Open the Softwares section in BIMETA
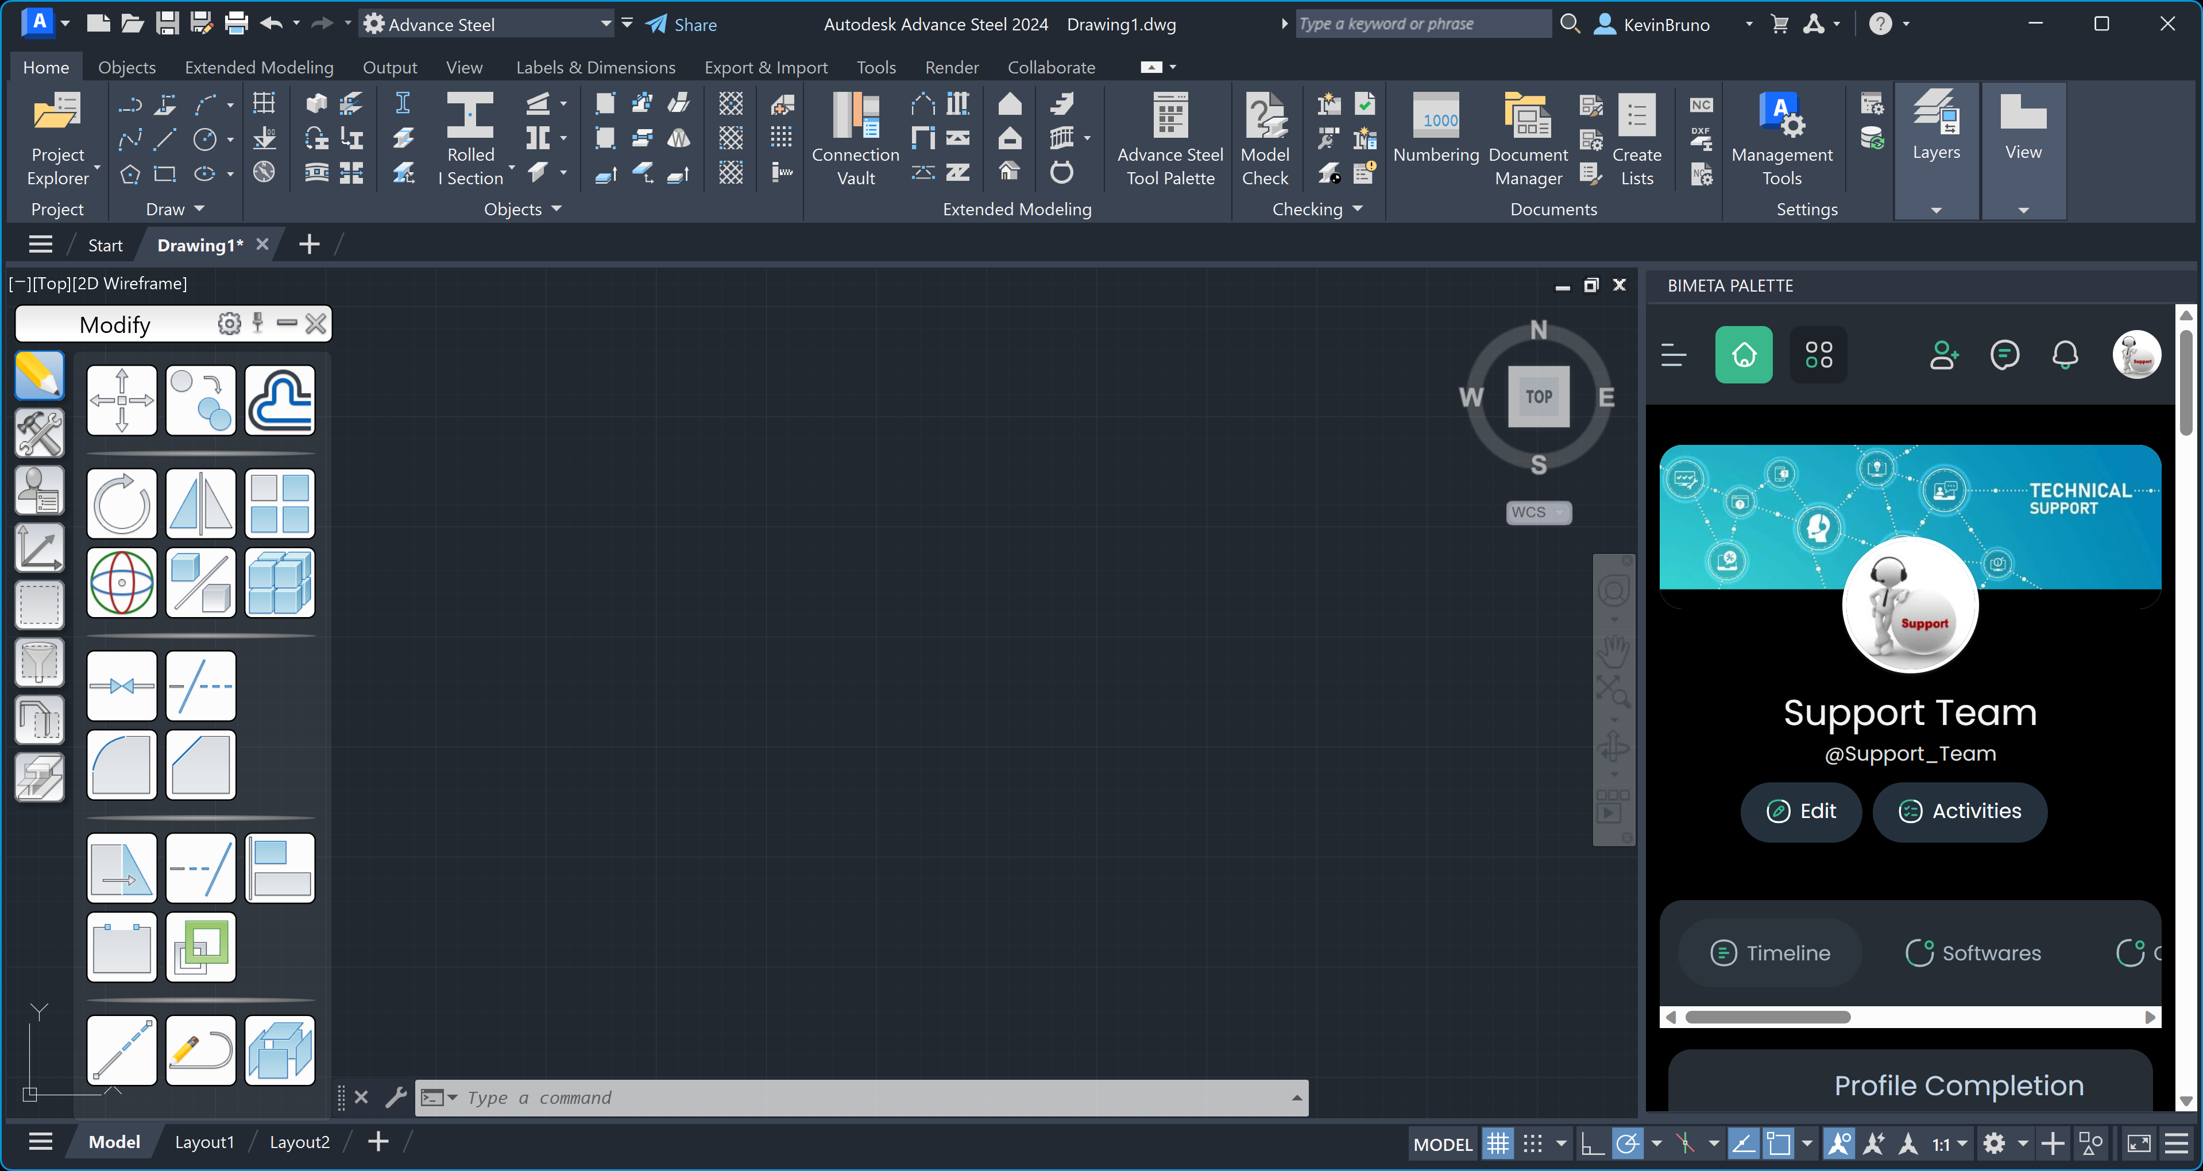The image size is (2203, 1171). (1974, 953)
